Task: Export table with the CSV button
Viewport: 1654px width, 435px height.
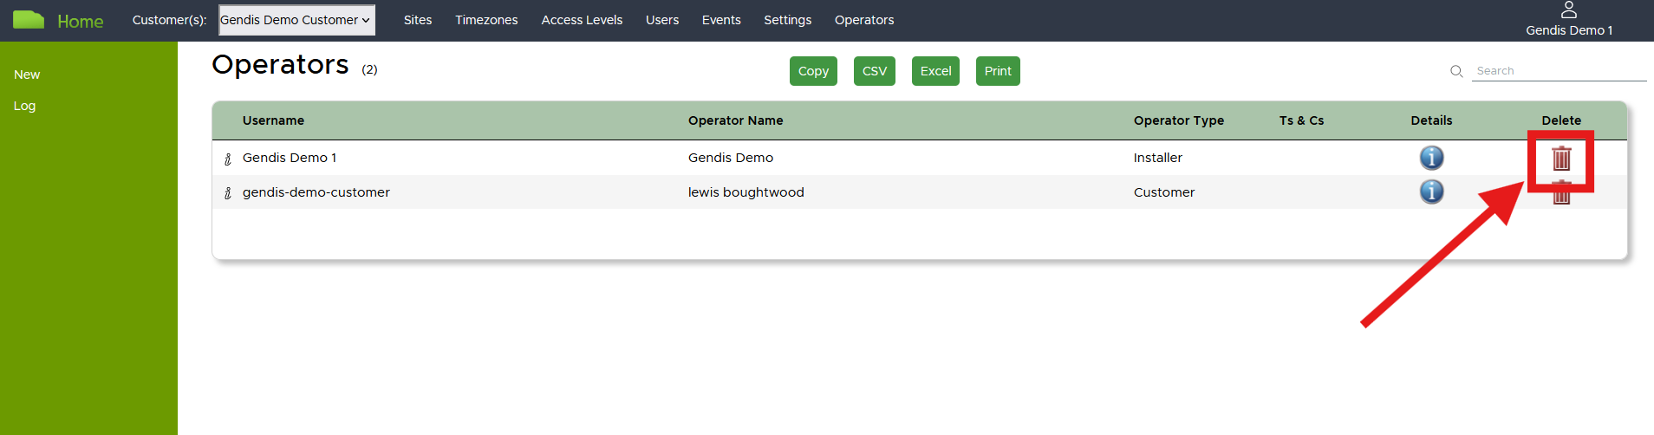Action: (874, 71)
